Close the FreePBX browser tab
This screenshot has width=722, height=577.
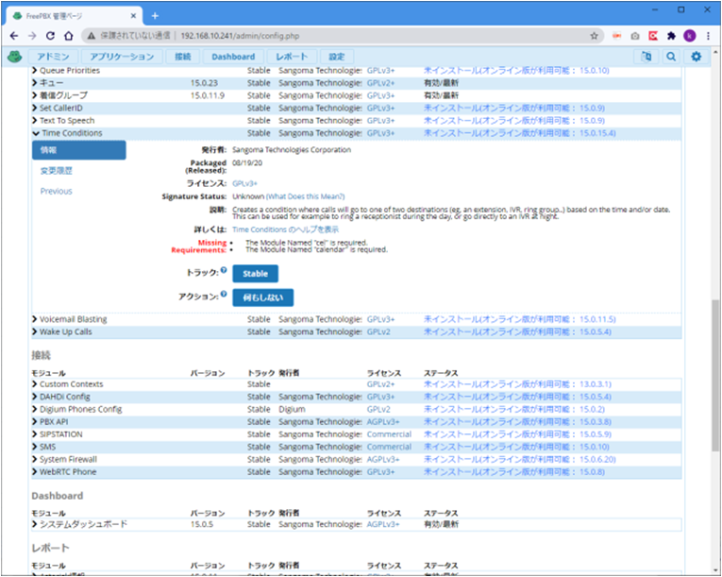point(133,16)
